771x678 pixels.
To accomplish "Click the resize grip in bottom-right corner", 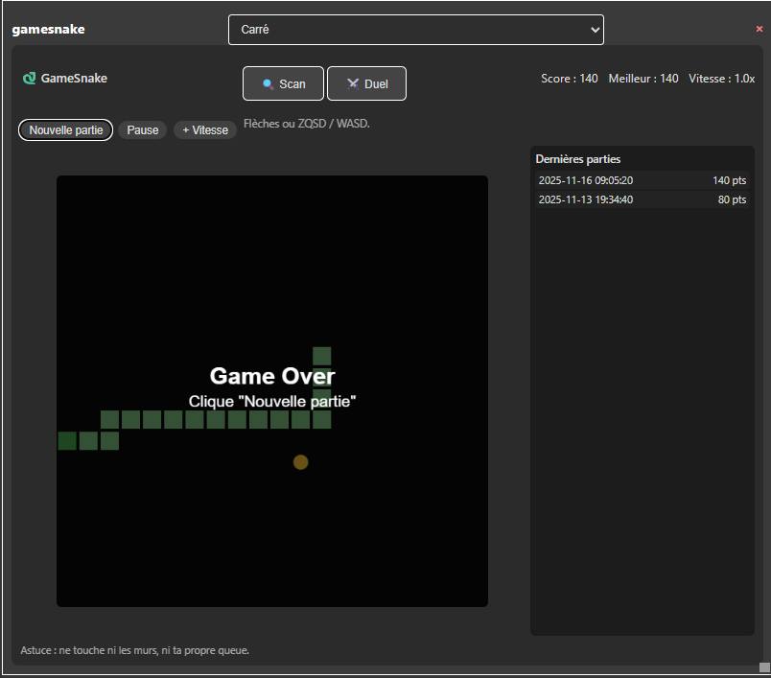I will coord(764,666).
